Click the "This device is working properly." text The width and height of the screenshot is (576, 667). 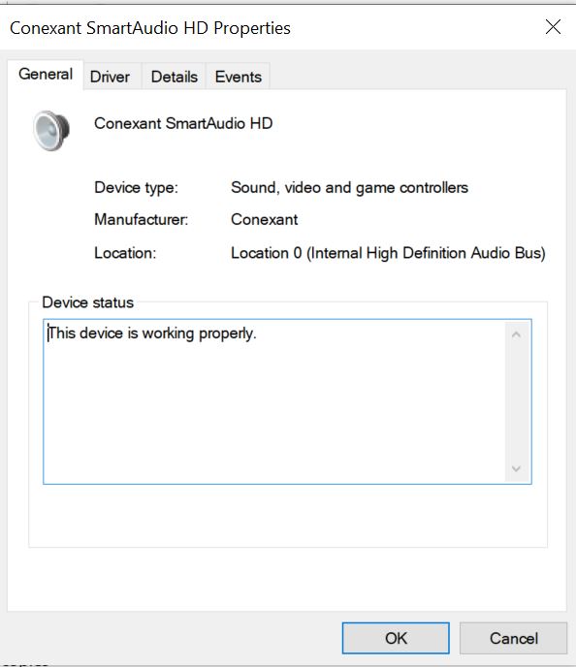(152, 333)
